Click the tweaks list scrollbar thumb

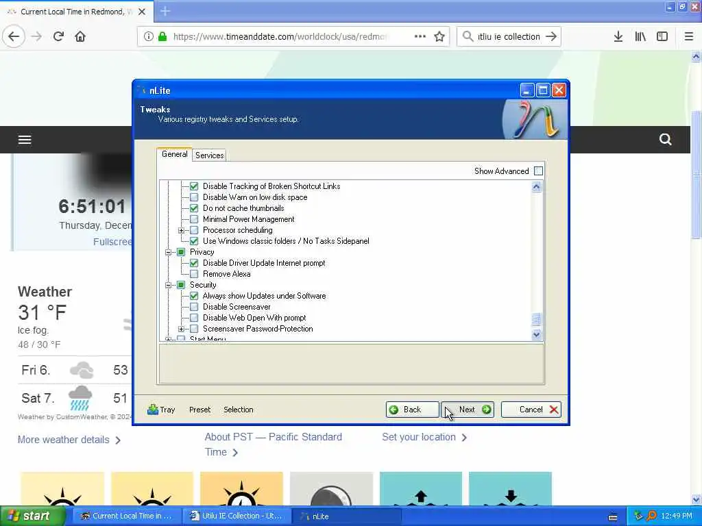click(536, 319)
